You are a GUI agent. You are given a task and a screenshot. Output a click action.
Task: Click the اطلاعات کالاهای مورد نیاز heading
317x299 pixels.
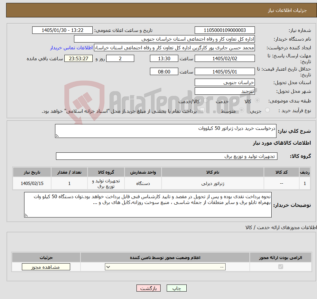click(282, 143)
